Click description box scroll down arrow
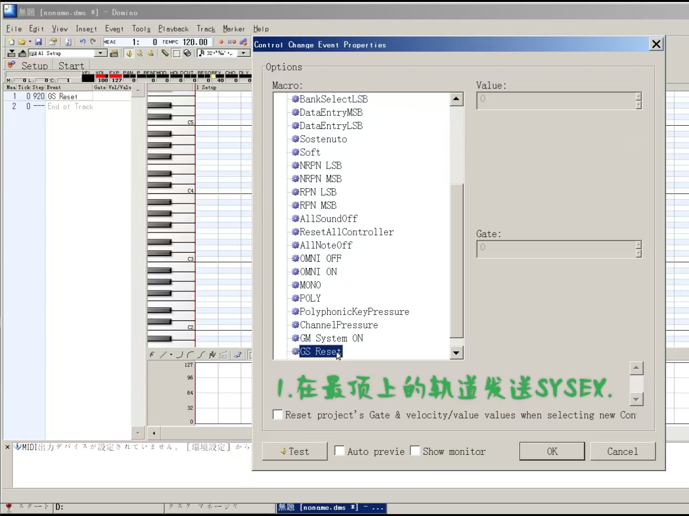 636,399
